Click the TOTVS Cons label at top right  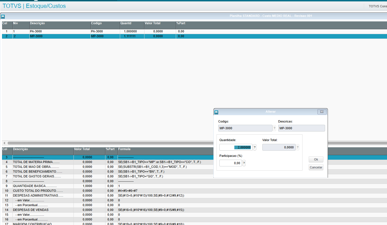(x=378, y=6)
